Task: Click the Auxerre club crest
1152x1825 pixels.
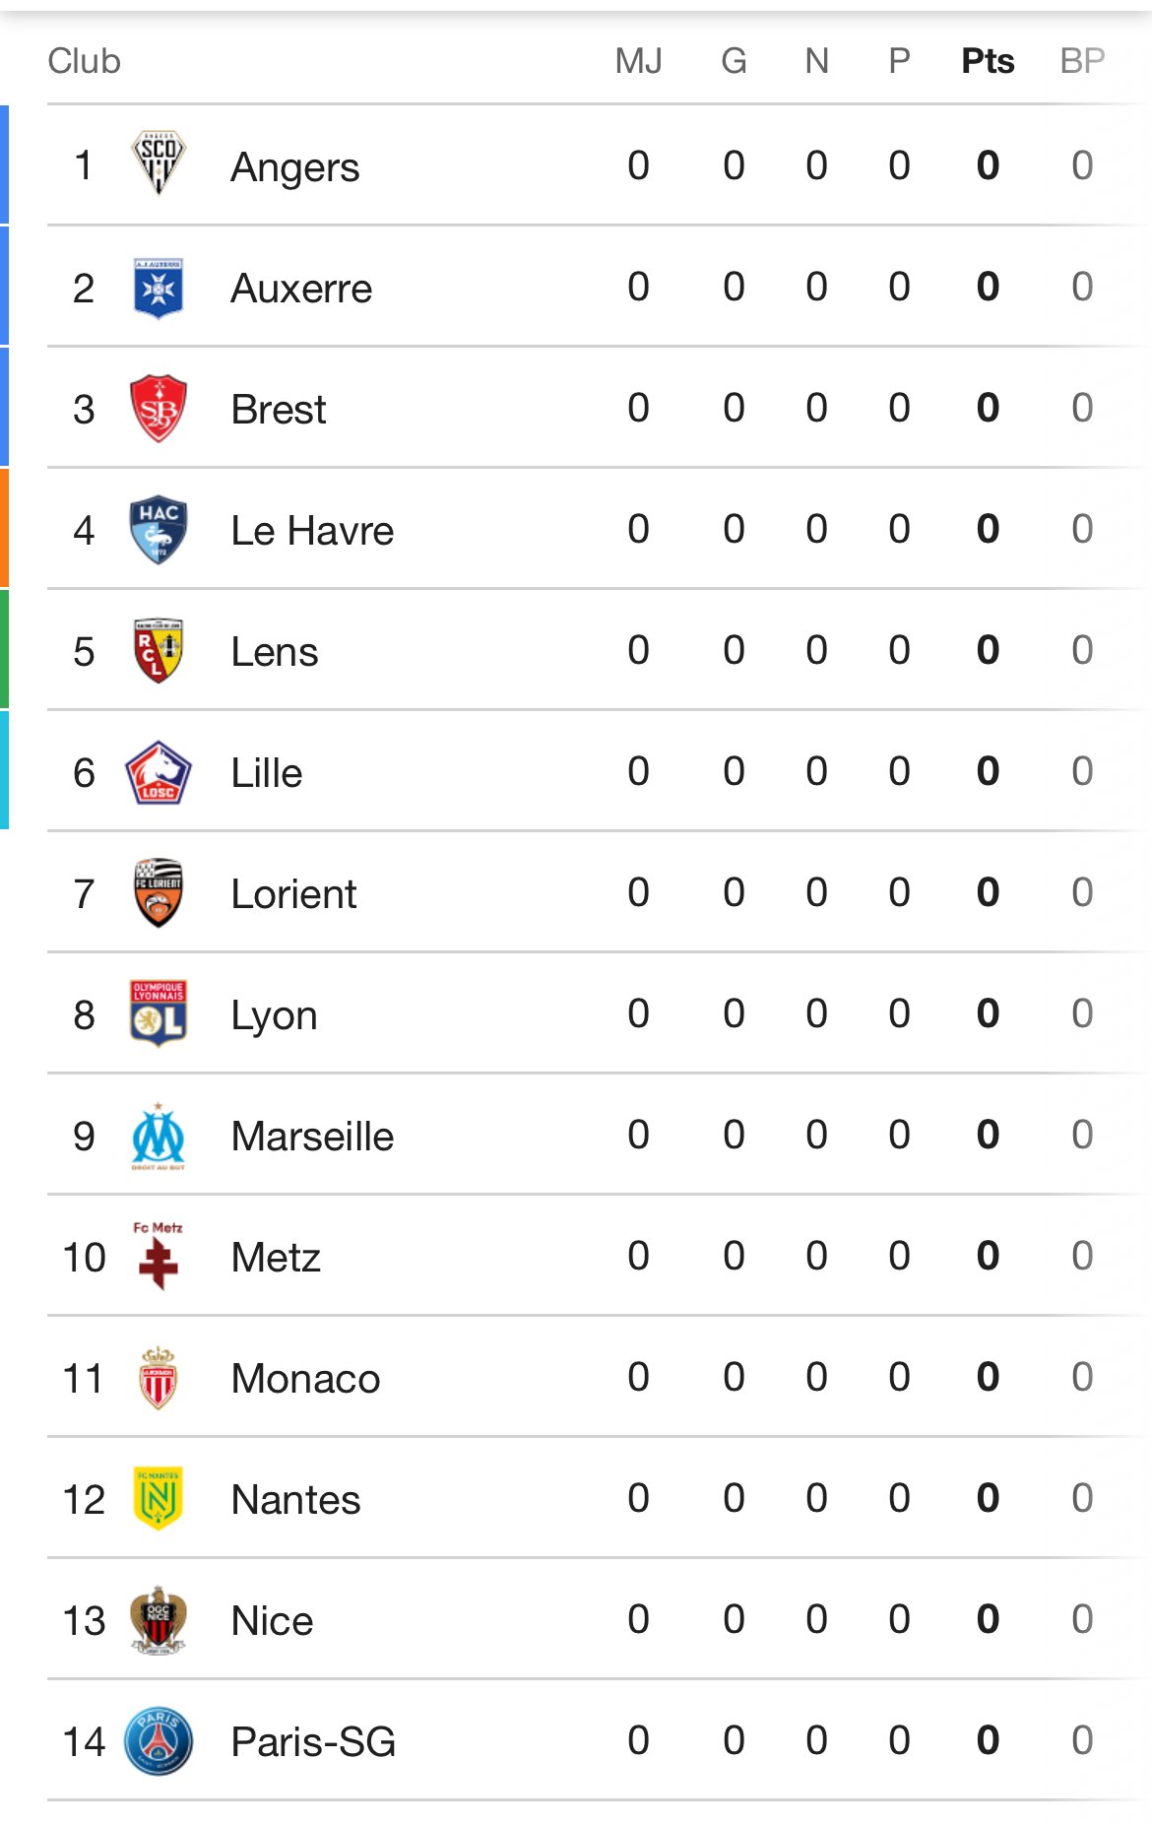Action: [158, 288]
